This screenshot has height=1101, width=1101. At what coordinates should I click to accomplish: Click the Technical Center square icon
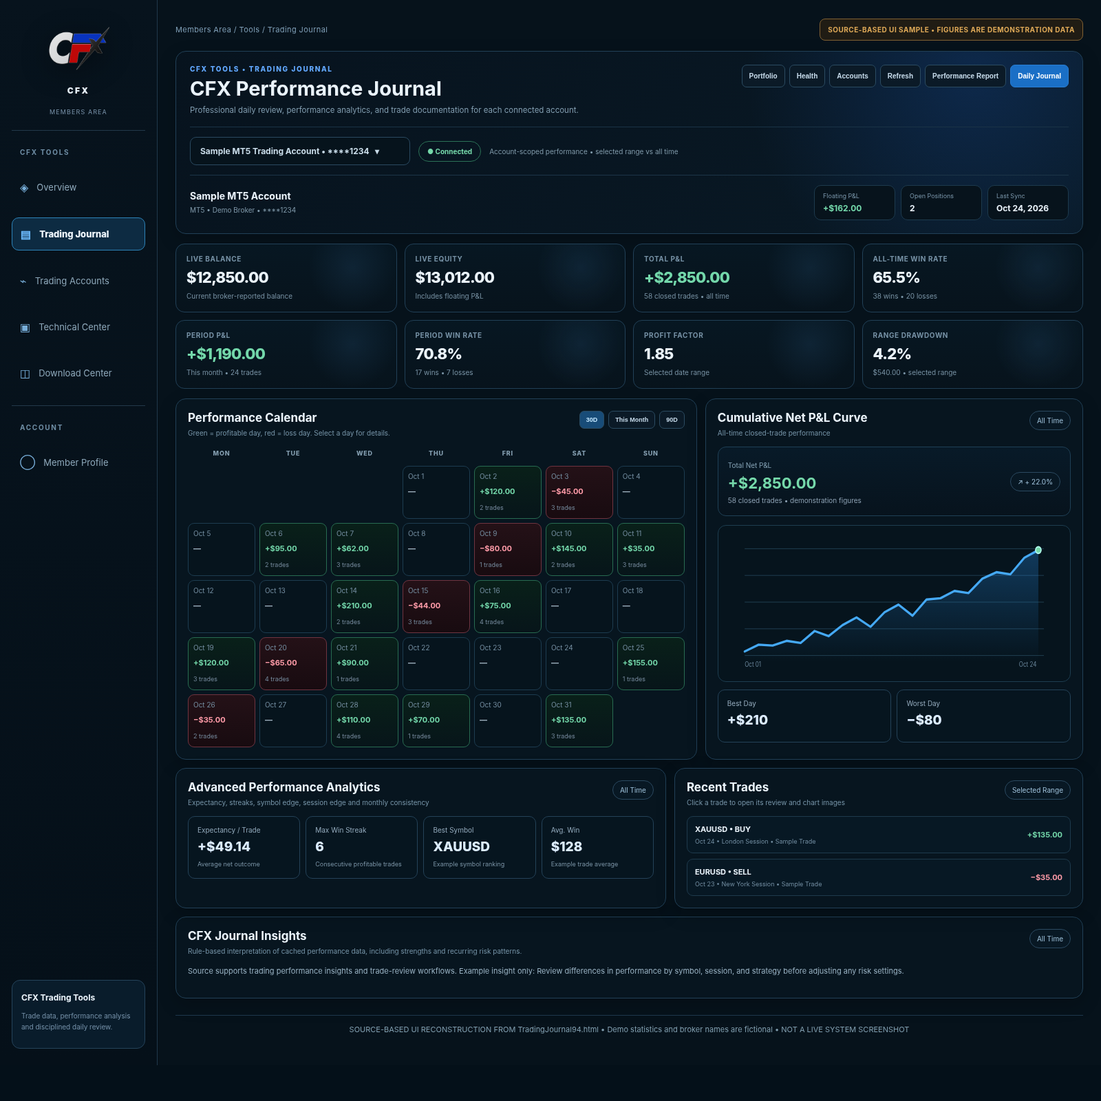coord(25,328)
